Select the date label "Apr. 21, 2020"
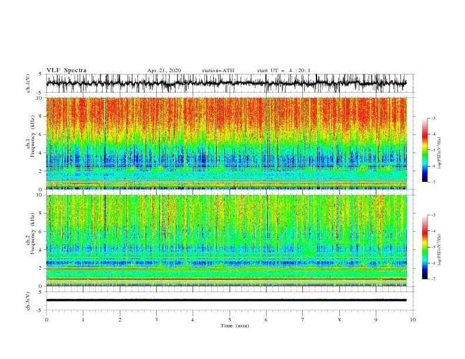 164,70
